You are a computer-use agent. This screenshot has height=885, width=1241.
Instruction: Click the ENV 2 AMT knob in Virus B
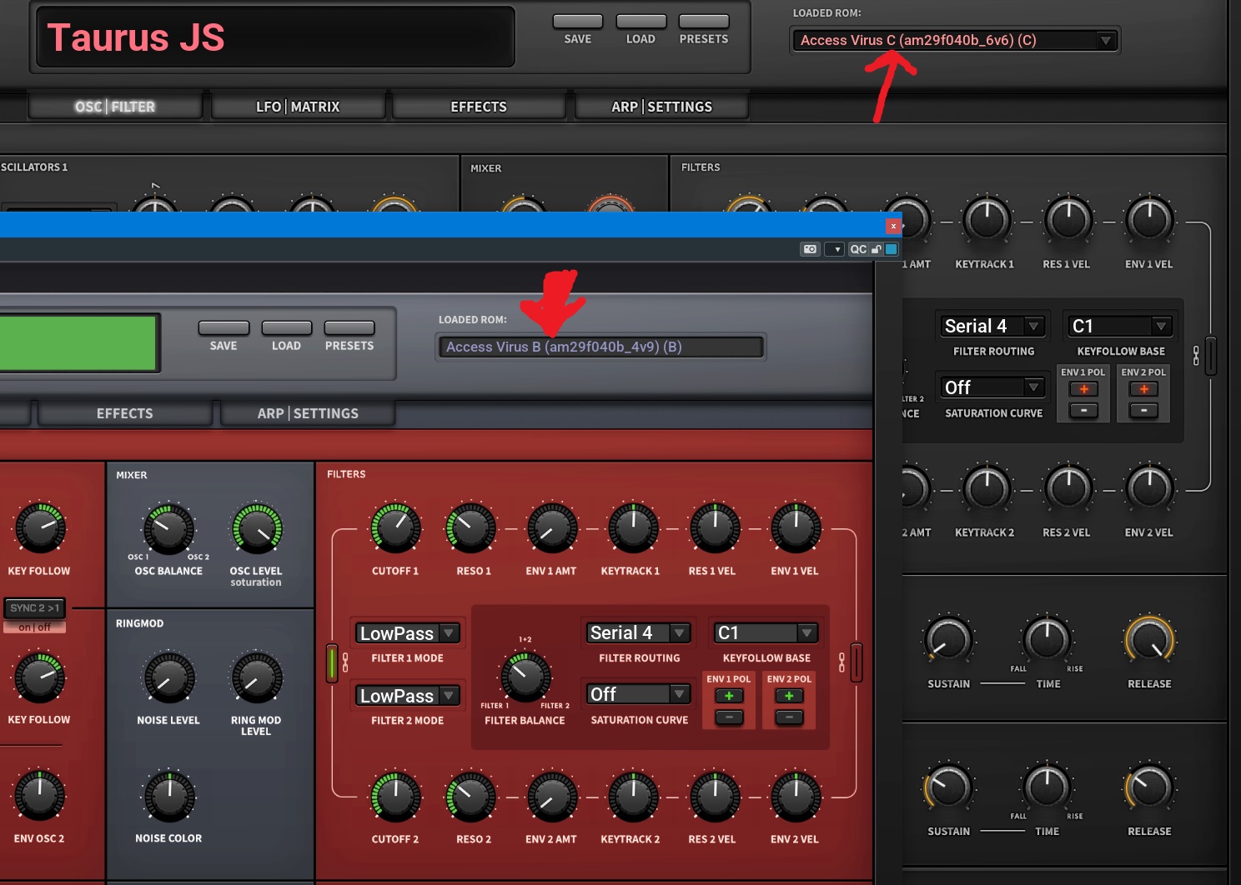(x=551, y=797)
